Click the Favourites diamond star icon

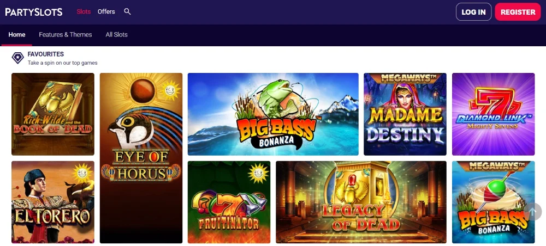[x=18, y=58]
